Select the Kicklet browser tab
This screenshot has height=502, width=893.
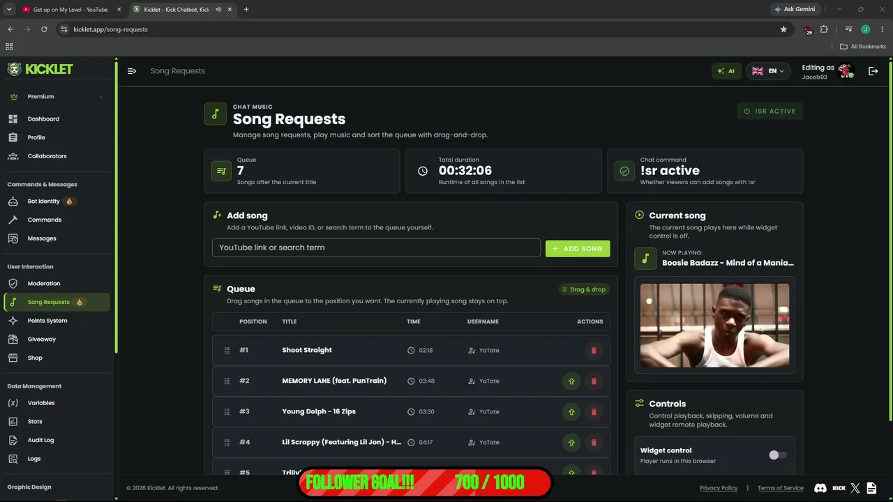point(183,9)
